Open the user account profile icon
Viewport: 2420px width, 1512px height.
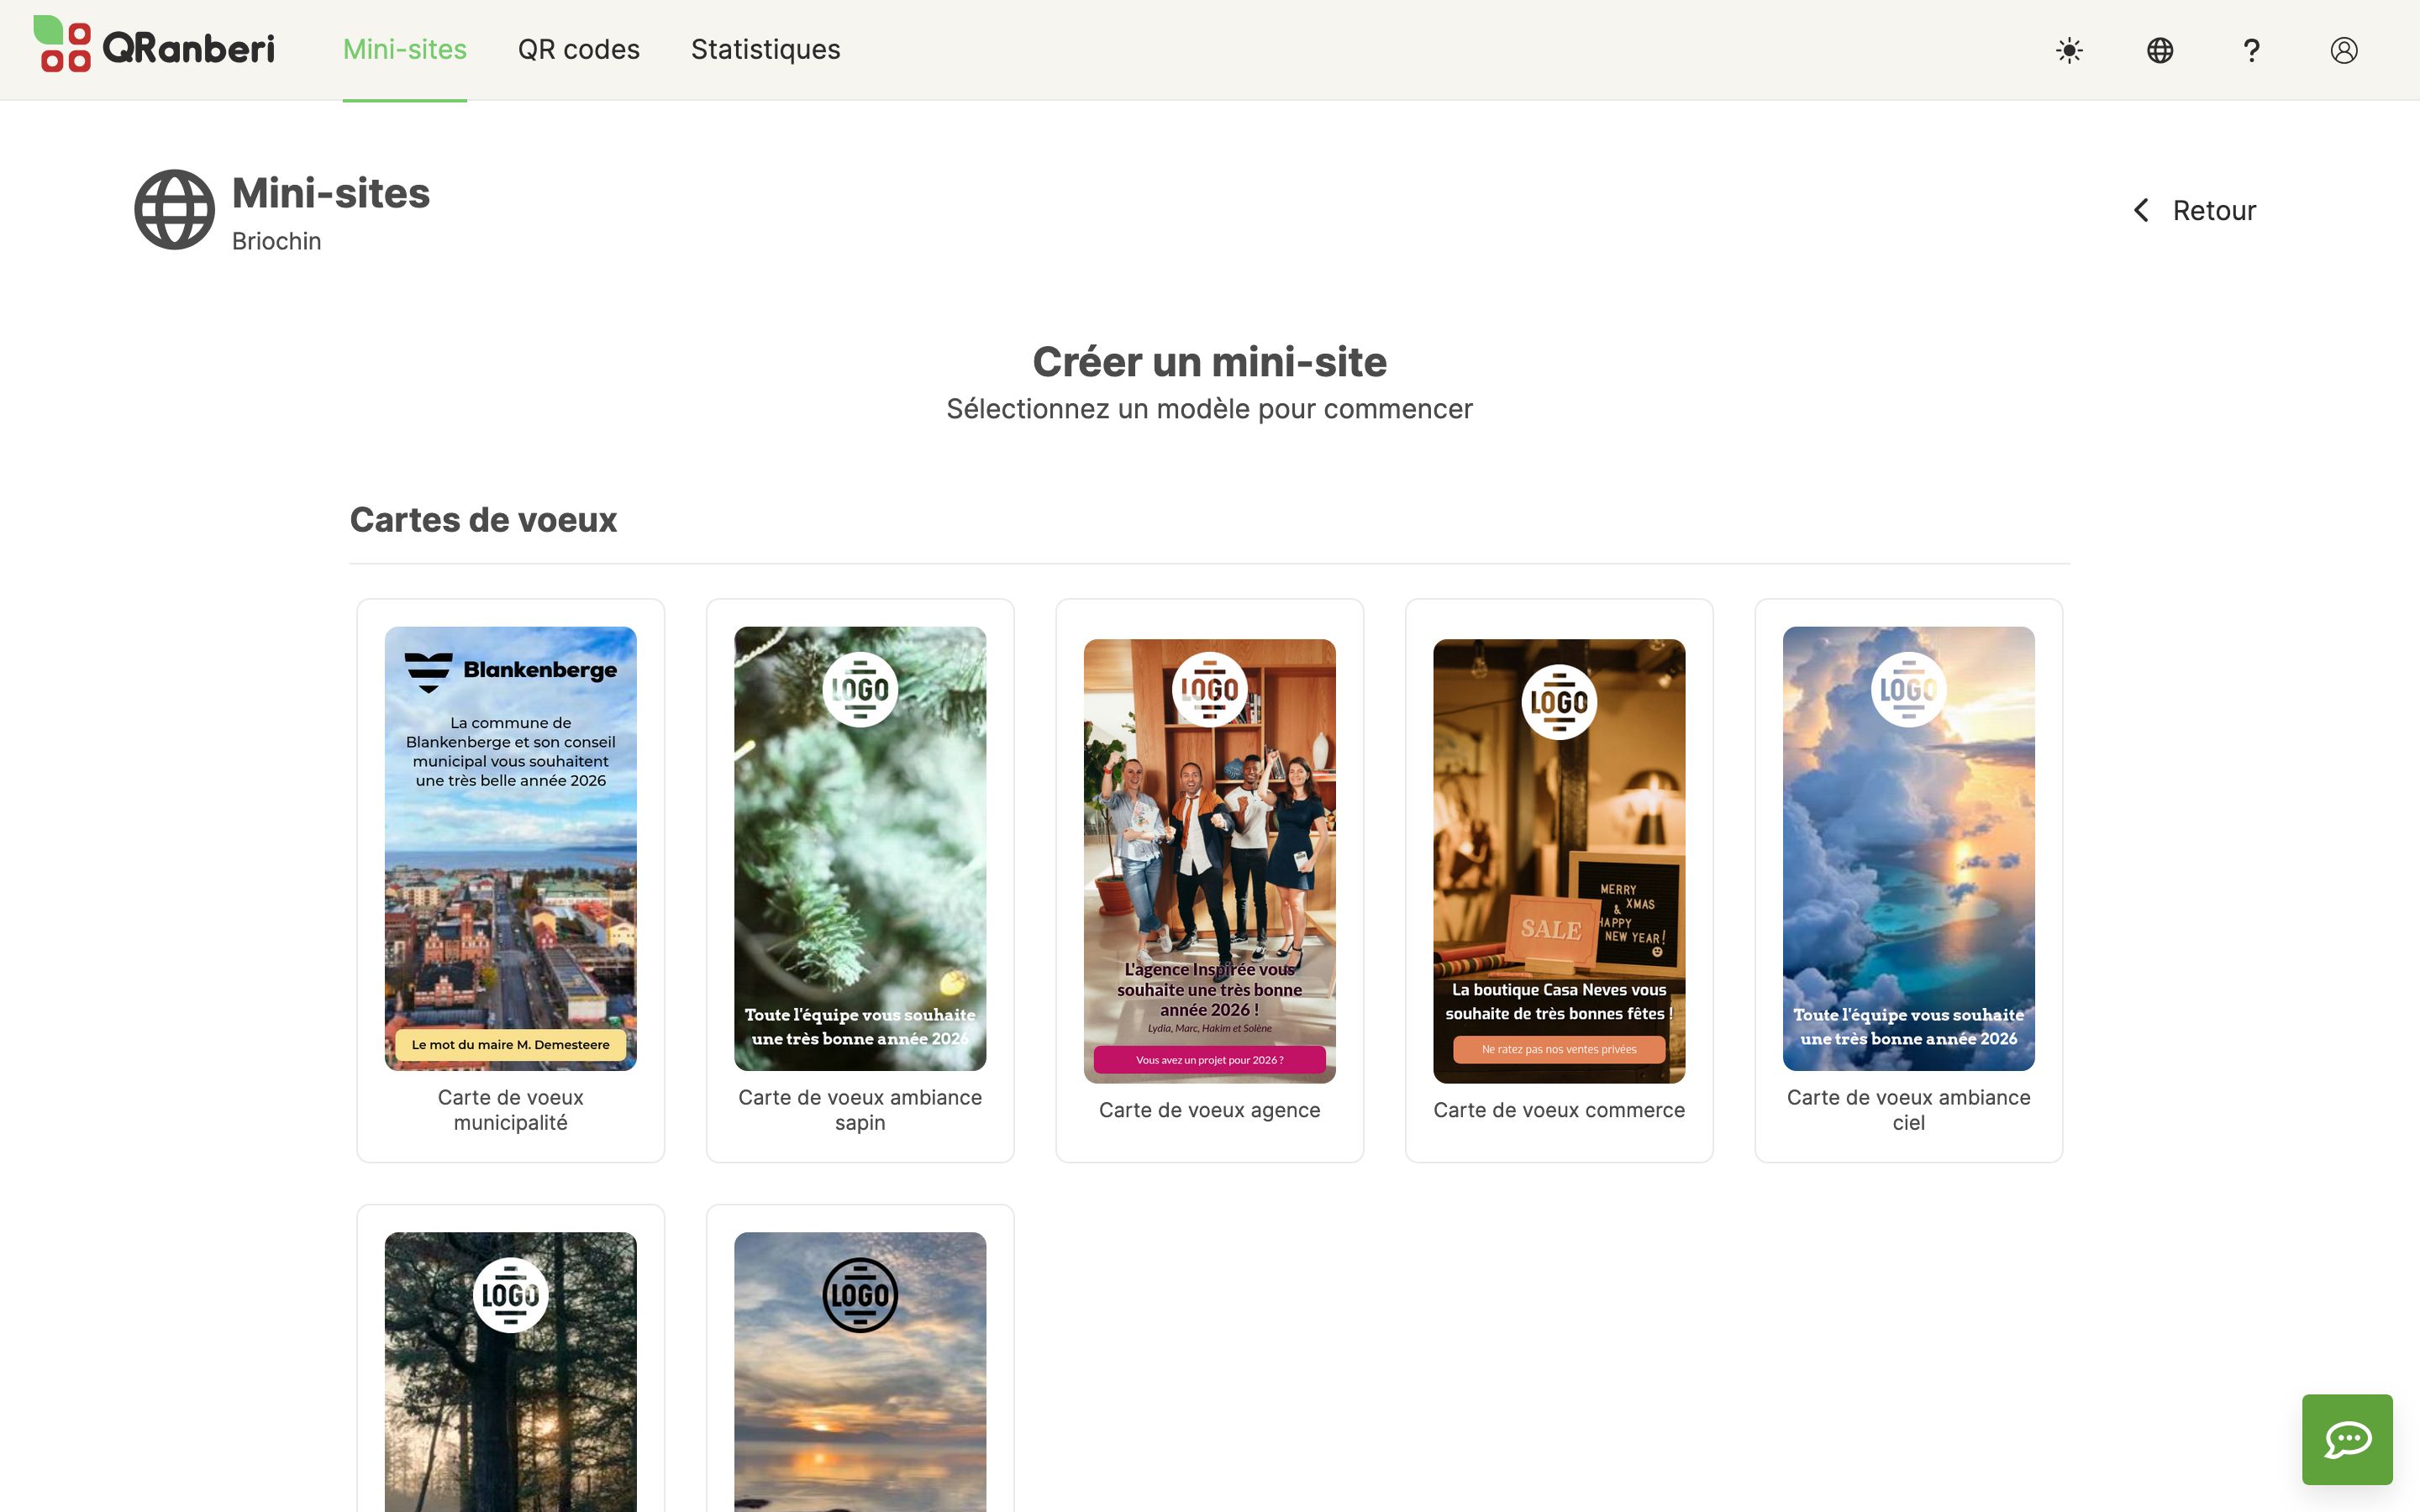2343,50
